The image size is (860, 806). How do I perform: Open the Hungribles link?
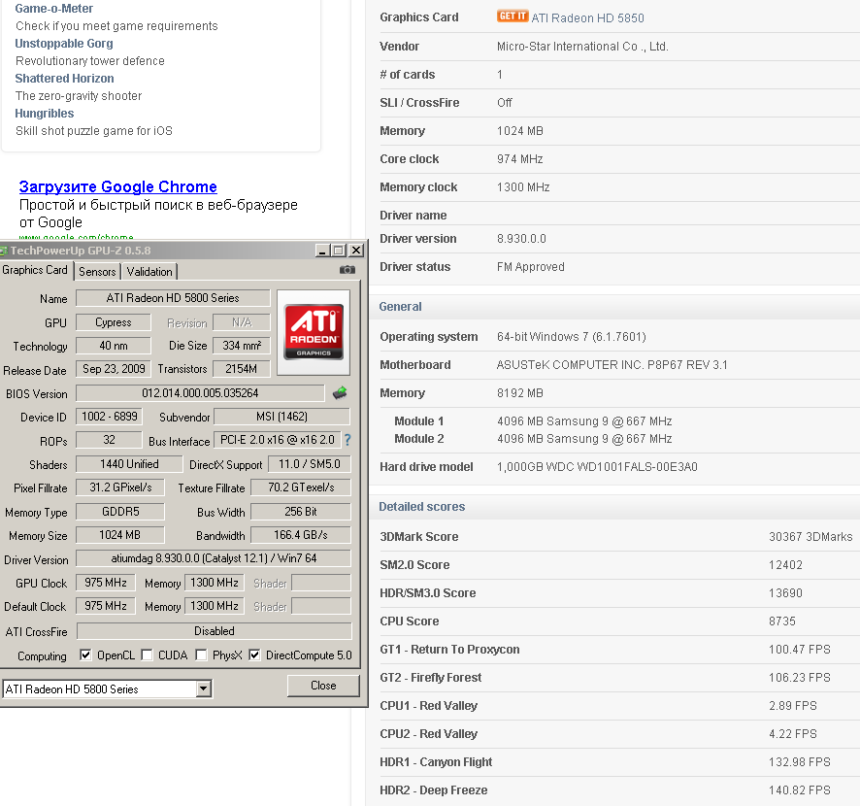point(45,114)
